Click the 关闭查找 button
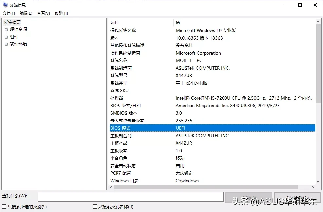Image resolution: width=323 pixels, height=212 pixels. tap(297, 197)
